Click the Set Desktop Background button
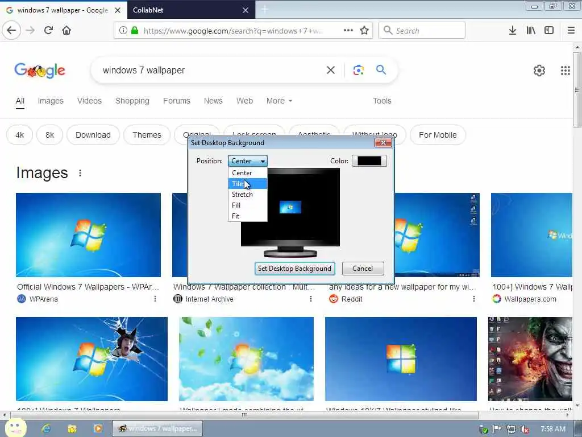This screenshot has width=582, height=437. 295,269
